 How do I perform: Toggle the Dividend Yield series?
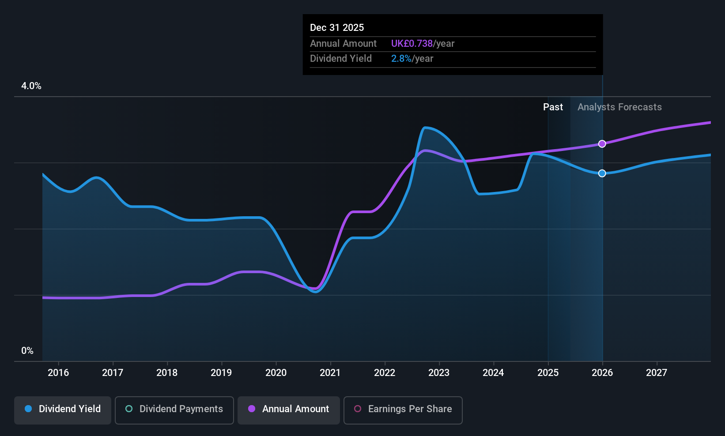pyautogui.click(x=63, y=410)
